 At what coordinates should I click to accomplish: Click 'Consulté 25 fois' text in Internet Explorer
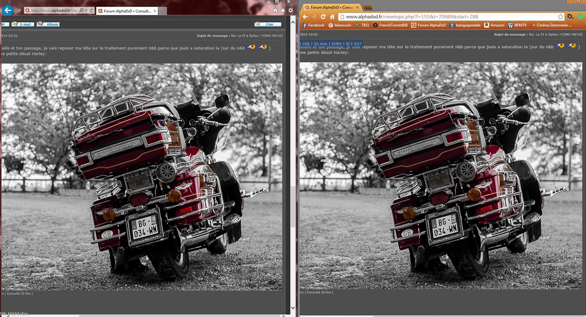[x=19, y=294]
